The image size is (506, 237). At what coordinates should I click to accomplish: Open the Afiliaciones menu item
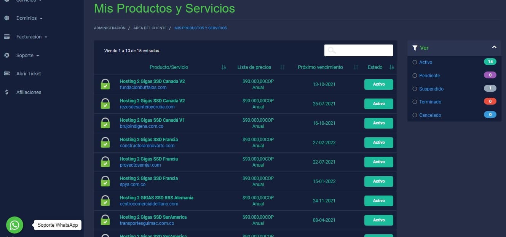[x=29, y=92]
